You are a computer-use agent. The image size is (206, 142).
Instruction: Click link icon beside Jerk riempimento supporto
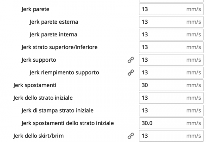131,72
